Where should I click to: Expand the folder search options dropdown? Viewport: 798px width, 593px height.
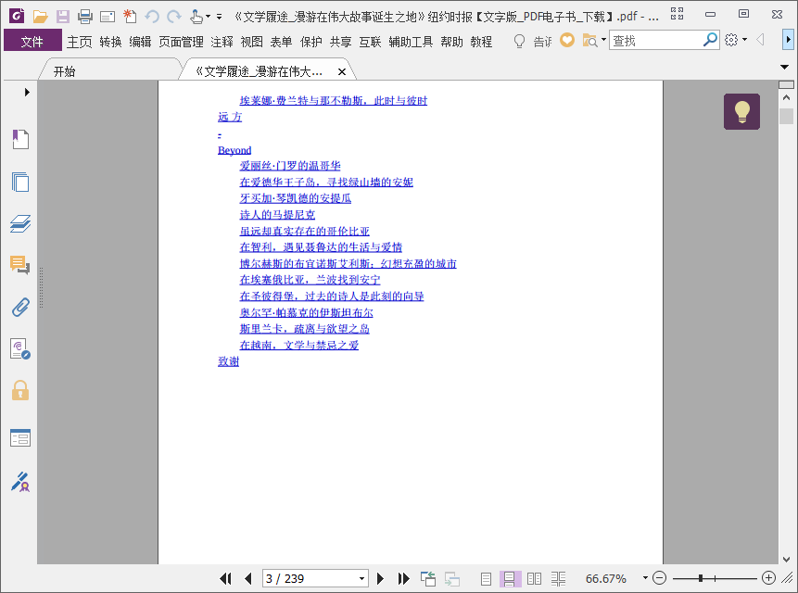click(603, 40)
